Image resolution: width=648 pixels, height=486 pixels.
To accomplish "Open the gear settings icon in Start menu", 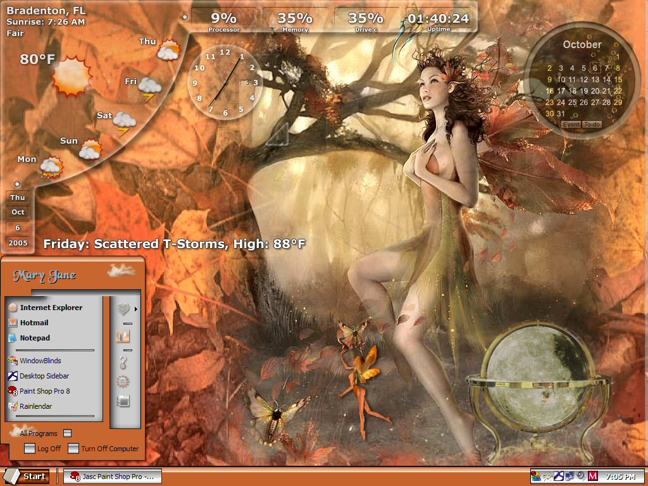I will pos(123,382).
